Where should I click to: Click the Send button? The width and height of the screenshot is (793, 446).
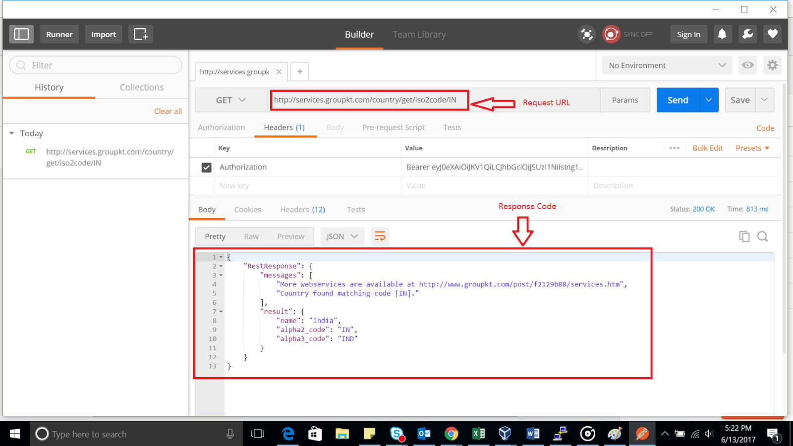(x=678, y=100)
